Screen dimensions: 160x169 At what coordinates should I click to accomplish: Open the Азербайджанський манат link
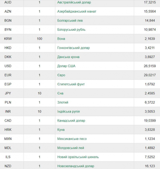tap(77, 11)
